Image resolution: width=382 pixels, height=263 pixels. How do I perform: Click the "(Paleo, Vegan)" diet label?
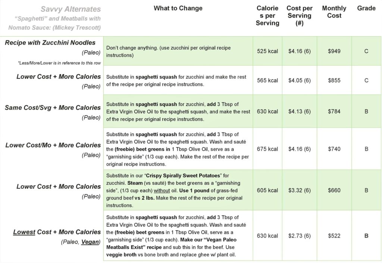click(81, 242)
